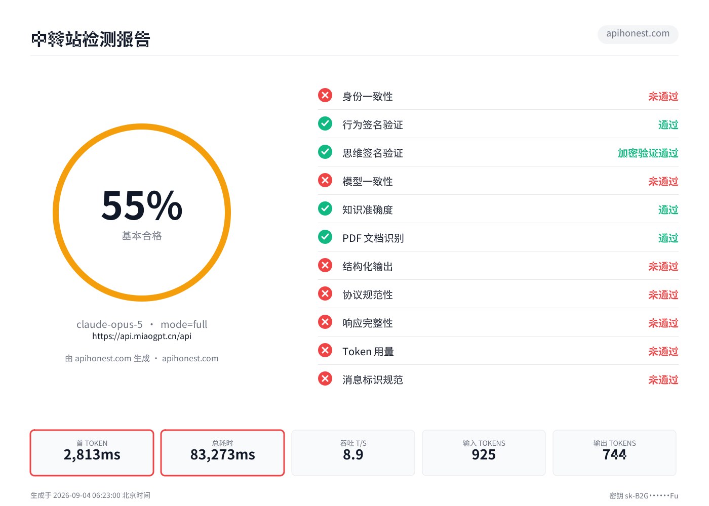The height and width of the screenshot is (506, 709).
Task: Click the red X icon beside 结构化输出
Action: coord(325,265)
